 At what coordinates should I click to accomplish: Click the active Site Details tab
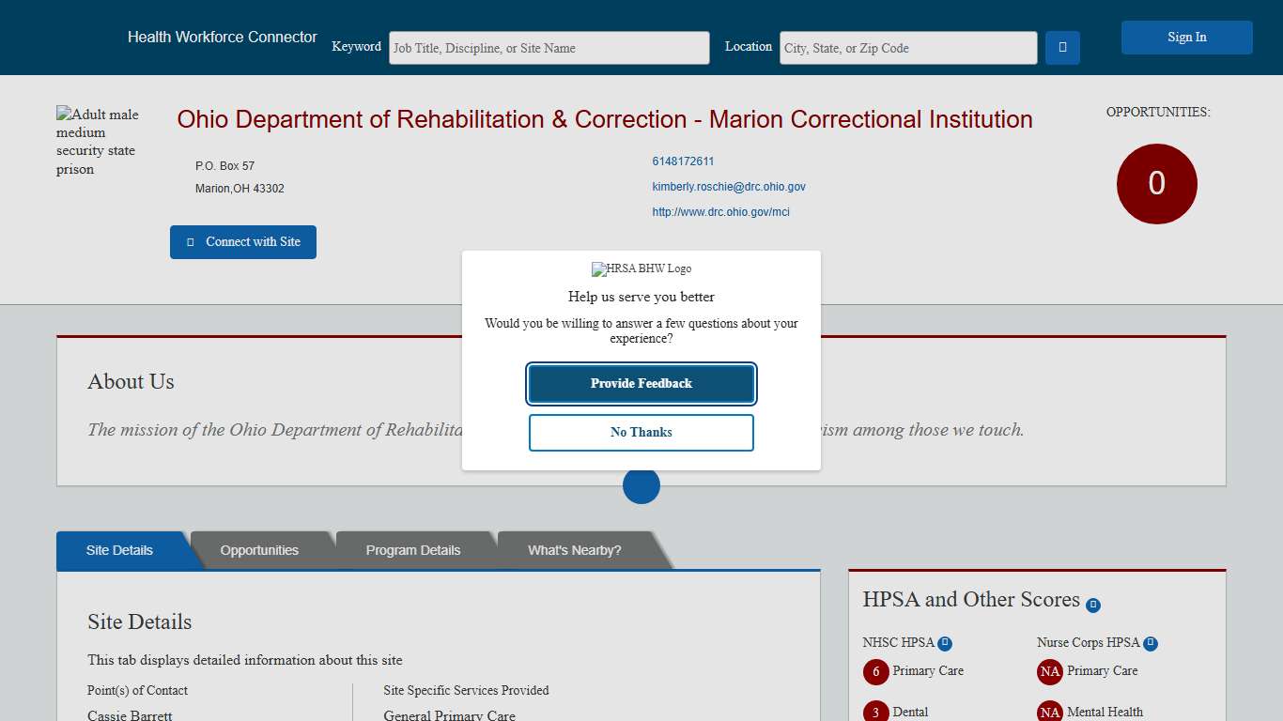(116, 550)
